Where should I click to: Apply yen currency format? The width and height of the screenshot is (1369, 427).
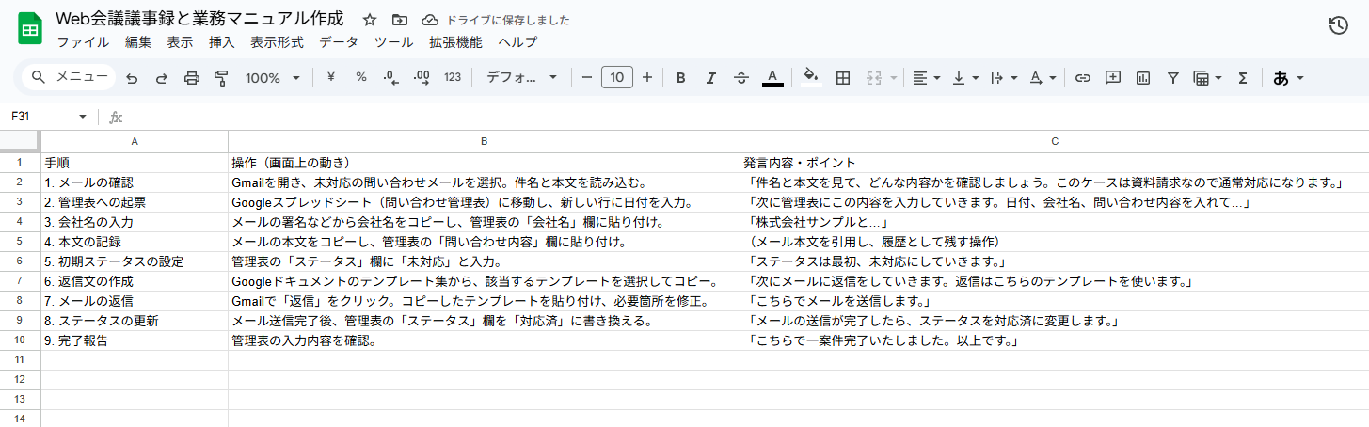tap(331, 77)
